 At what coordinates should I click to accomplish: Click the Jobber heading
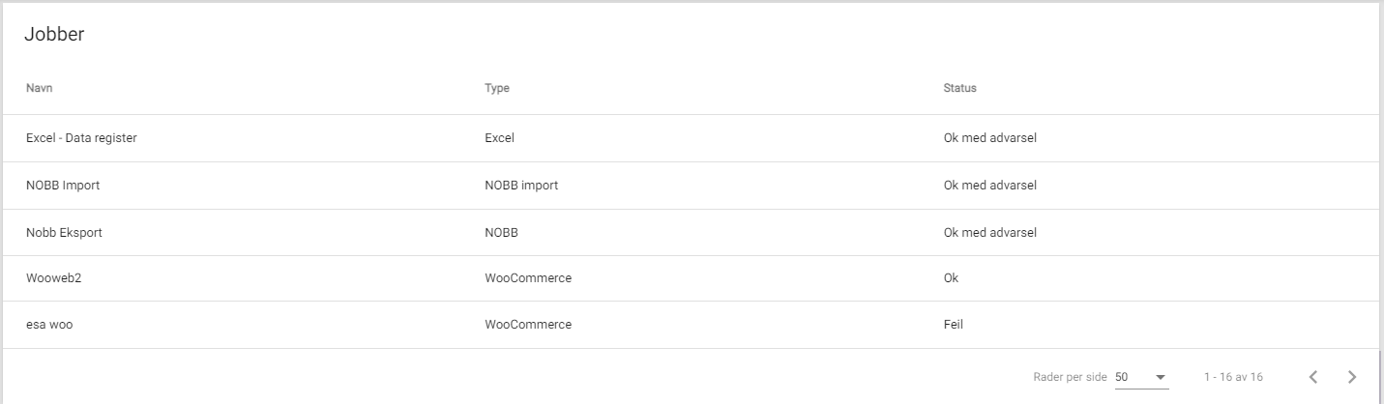click(54, 35)
